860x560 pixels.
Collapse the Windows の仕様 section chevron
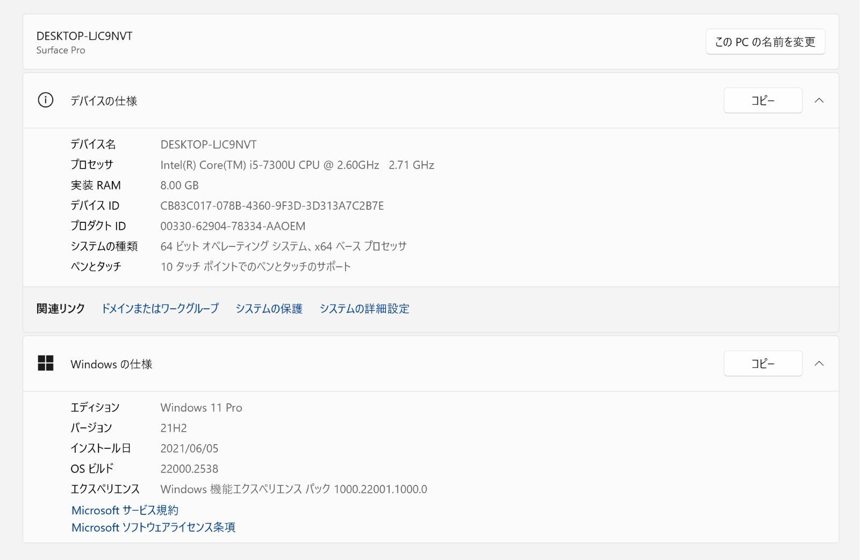(x=819, y=363)
